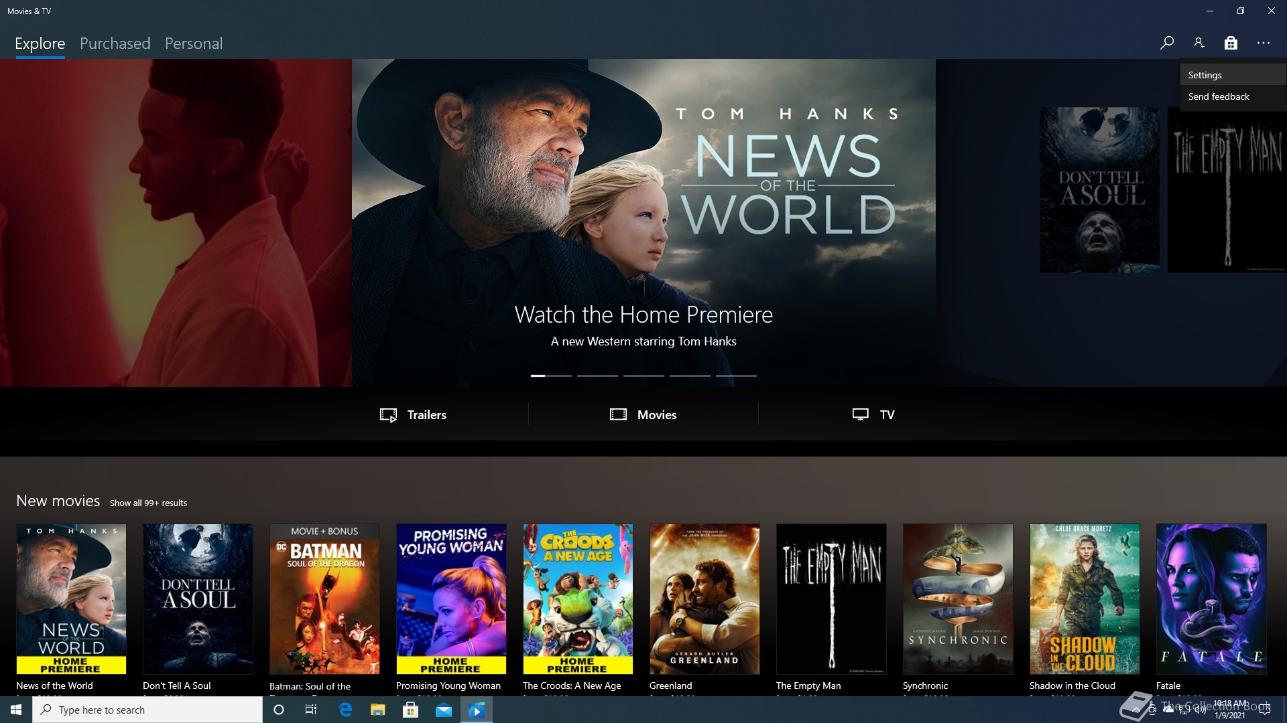1287x723 pixels.
Task: Open the Greenland movie poster
Action: 704,598
